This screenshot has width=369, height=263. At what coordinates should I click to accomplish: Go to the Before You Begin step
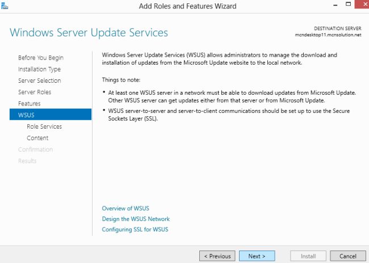[41, 58]
